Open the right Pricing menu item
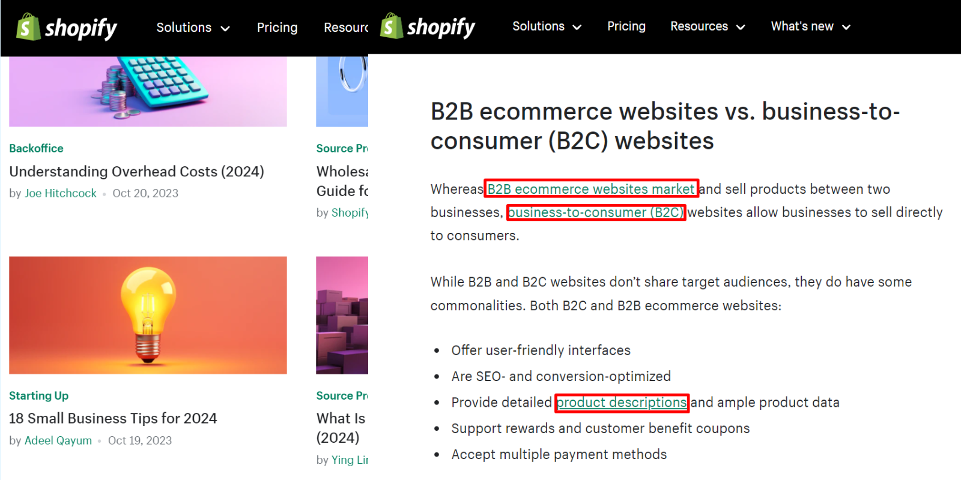 coord(626,26)
